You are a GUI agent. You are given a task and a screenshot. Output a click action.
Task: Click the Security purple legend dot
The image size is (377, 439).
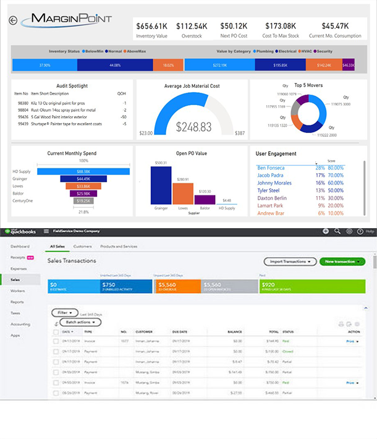point(315,51)
